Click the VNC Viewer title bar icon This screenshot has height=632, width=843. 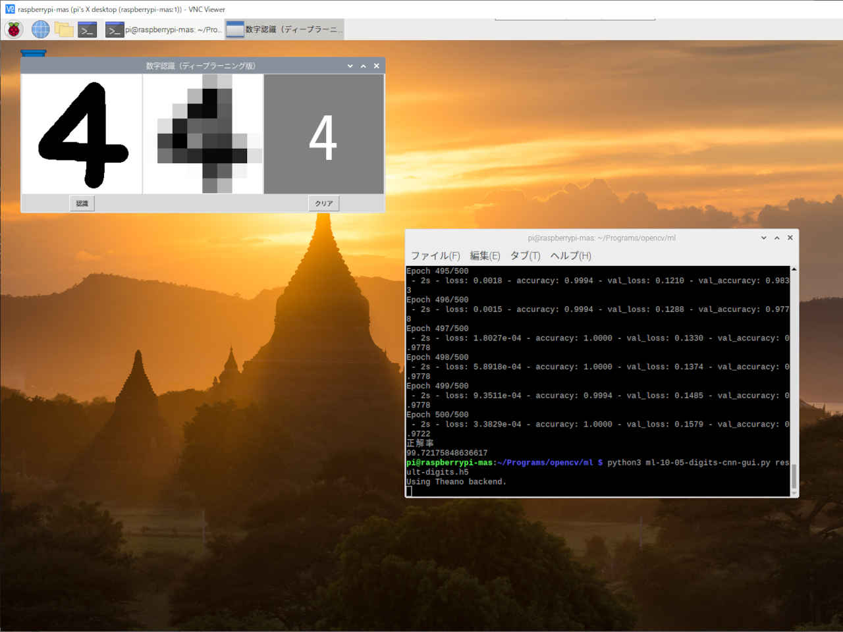[x=9, y=9]
